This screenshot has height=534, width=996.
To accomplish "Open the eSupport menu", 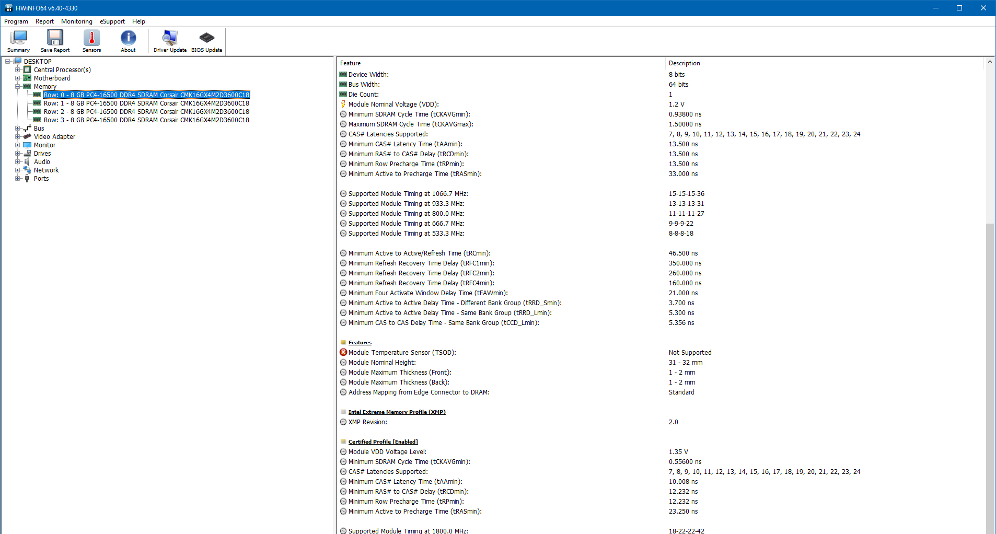I will point(112,21).
